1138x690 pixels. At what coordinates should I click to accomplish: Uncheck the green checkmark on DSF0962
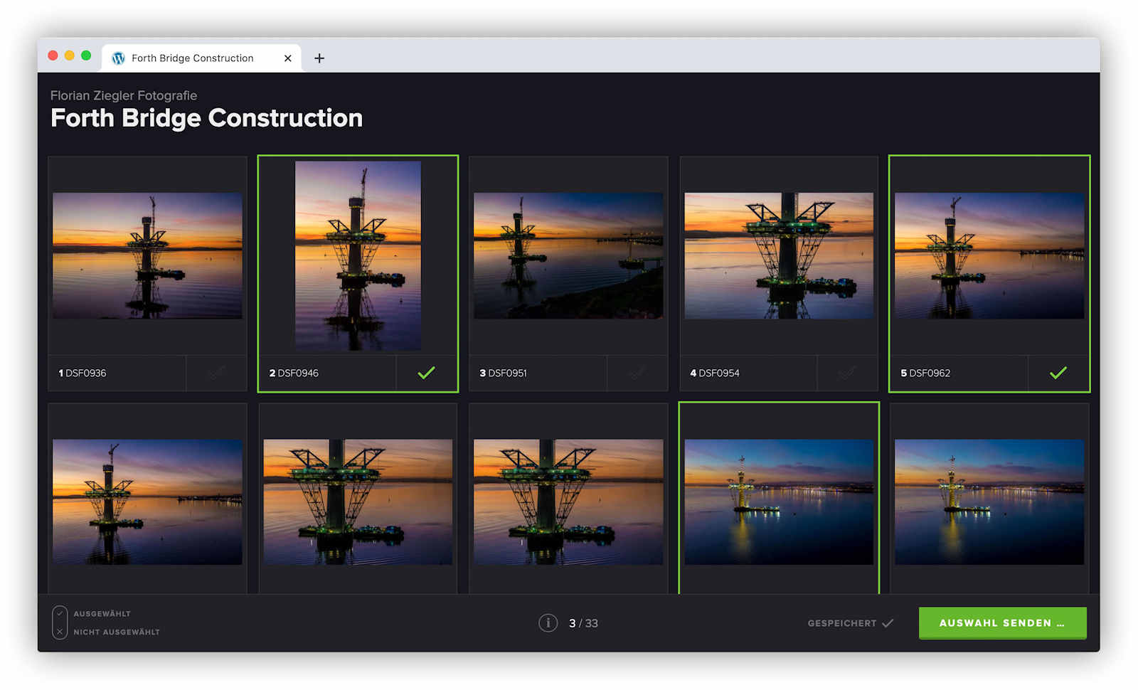(1058, 373)
